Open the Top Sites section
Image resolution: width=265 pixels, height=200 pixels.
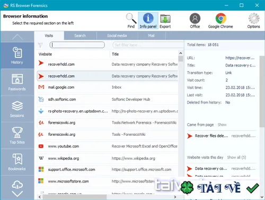(17, 136)
